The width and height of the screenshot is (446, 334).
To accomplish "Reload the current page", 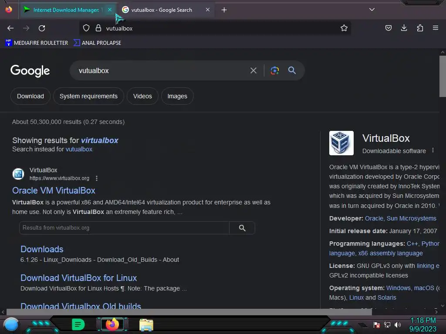I will pos(42,28).
